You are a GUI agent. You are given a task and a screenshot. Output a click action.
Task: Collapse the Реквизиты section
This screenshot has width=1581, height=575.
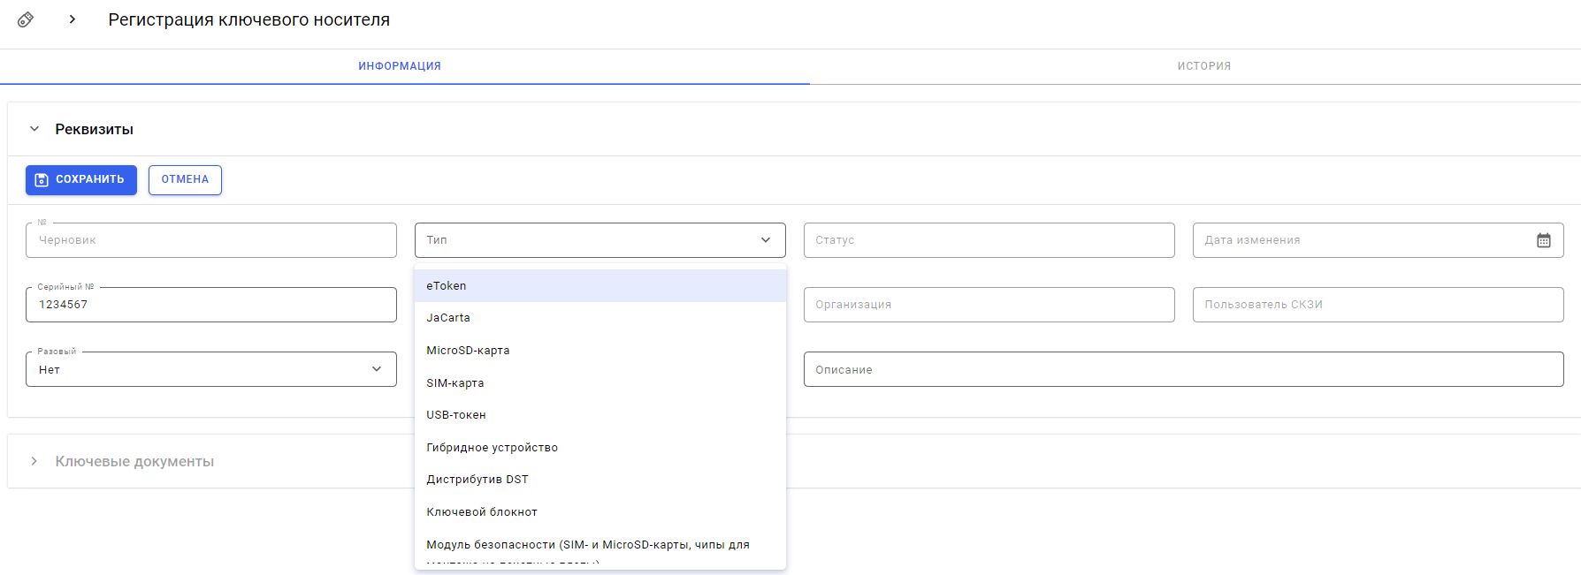pyautogui.click(x=34, y=129)
